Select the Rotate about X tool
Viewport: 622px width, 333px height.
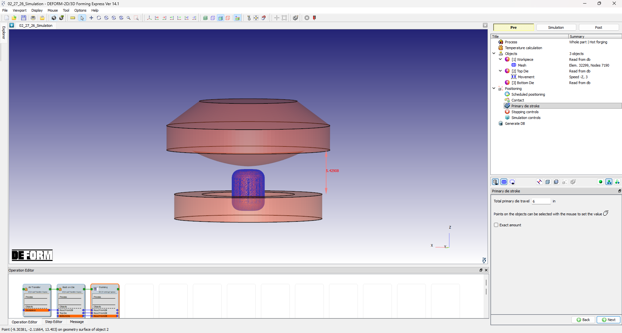[106, 18]
